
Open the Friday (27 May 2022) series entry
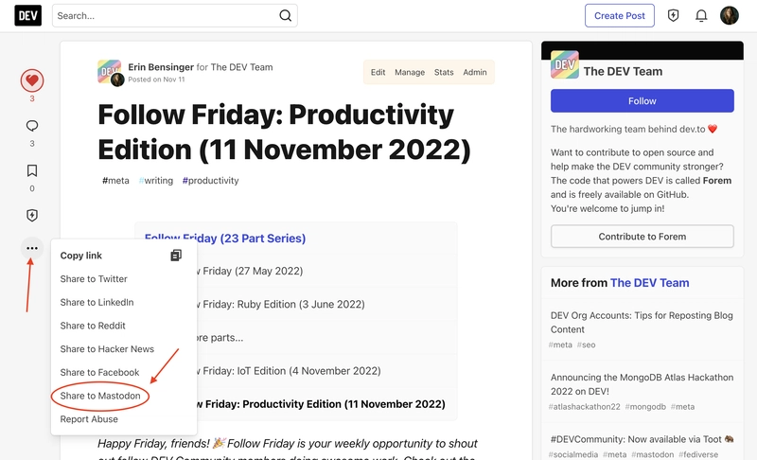tap(251, 272)
